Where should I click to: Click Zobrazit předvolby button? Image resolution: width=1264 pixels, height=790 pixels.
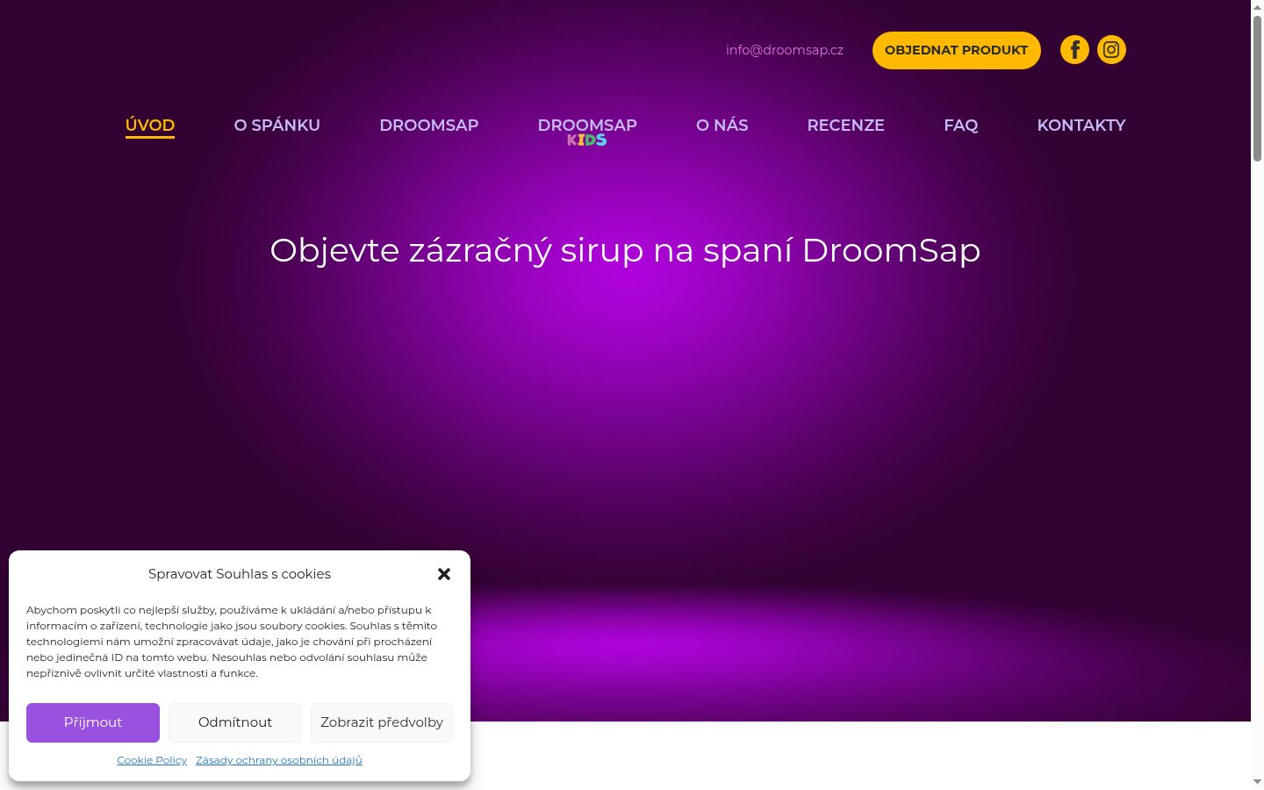coord(382,722)
